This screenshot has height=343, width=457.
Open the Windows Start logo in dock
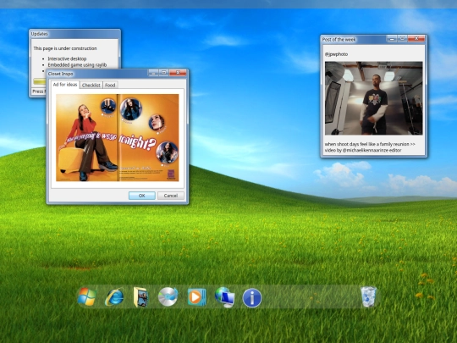point(87,297)
